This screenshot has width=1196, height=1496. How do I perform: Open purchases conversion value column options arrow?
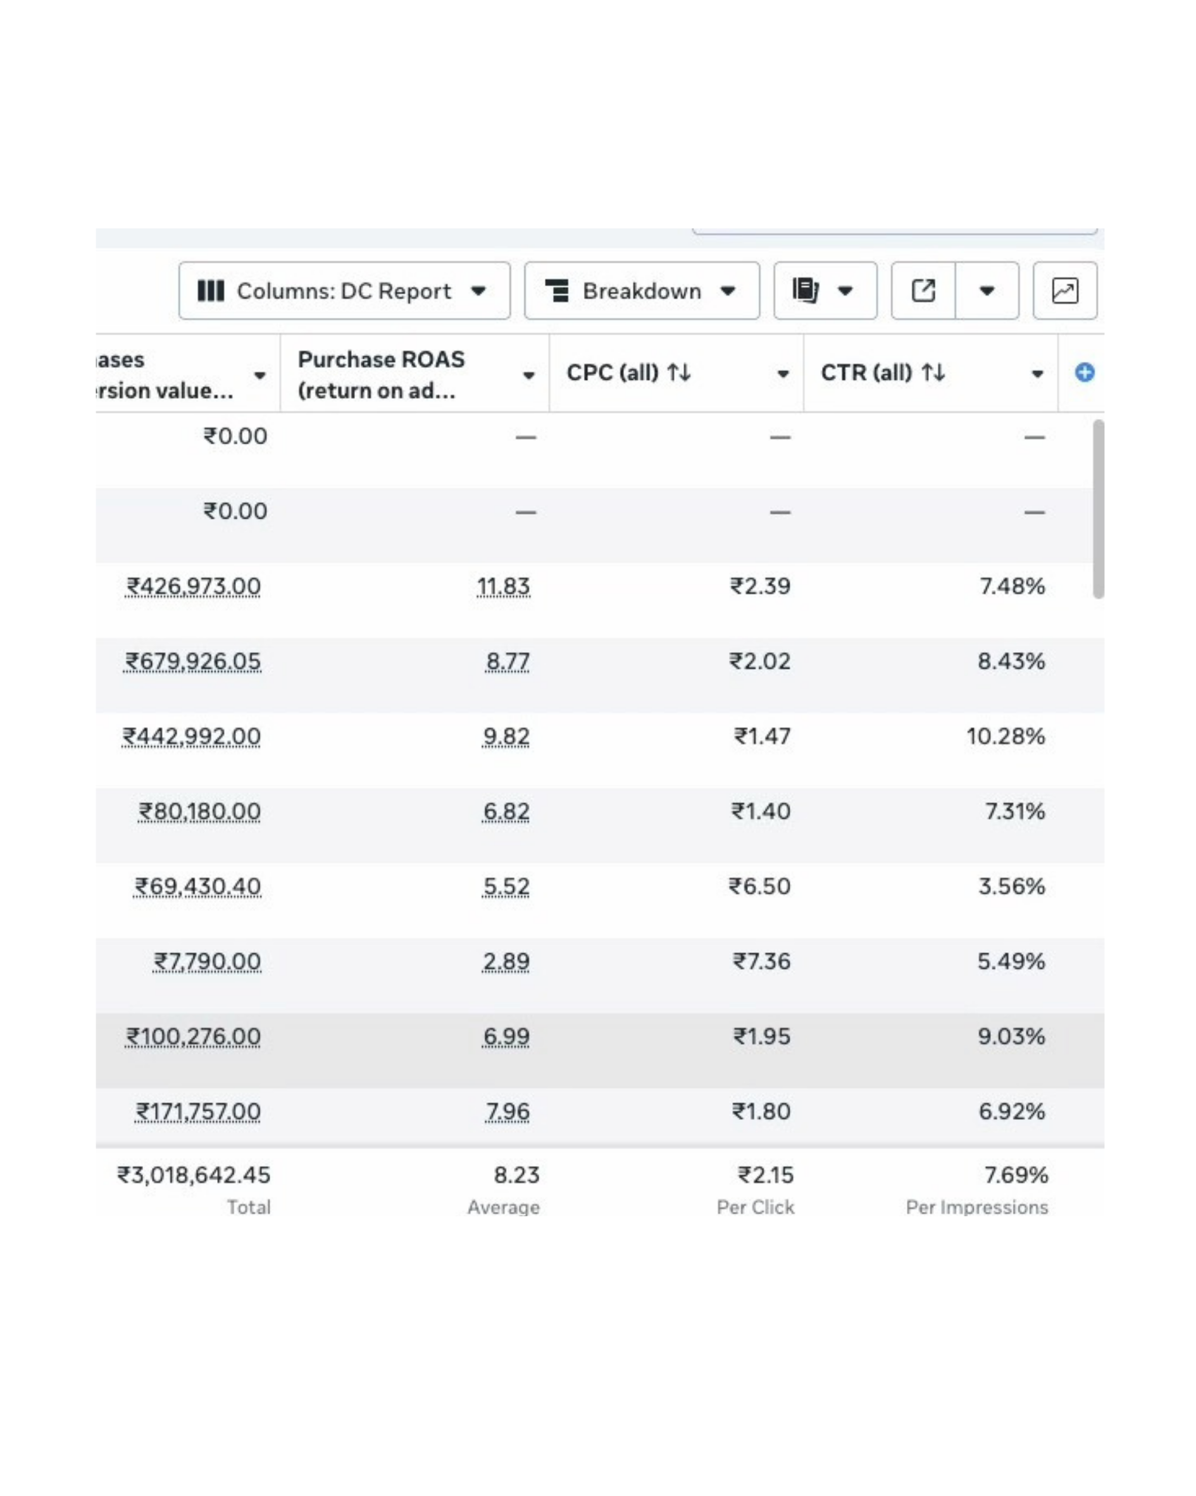pos(260,375)
